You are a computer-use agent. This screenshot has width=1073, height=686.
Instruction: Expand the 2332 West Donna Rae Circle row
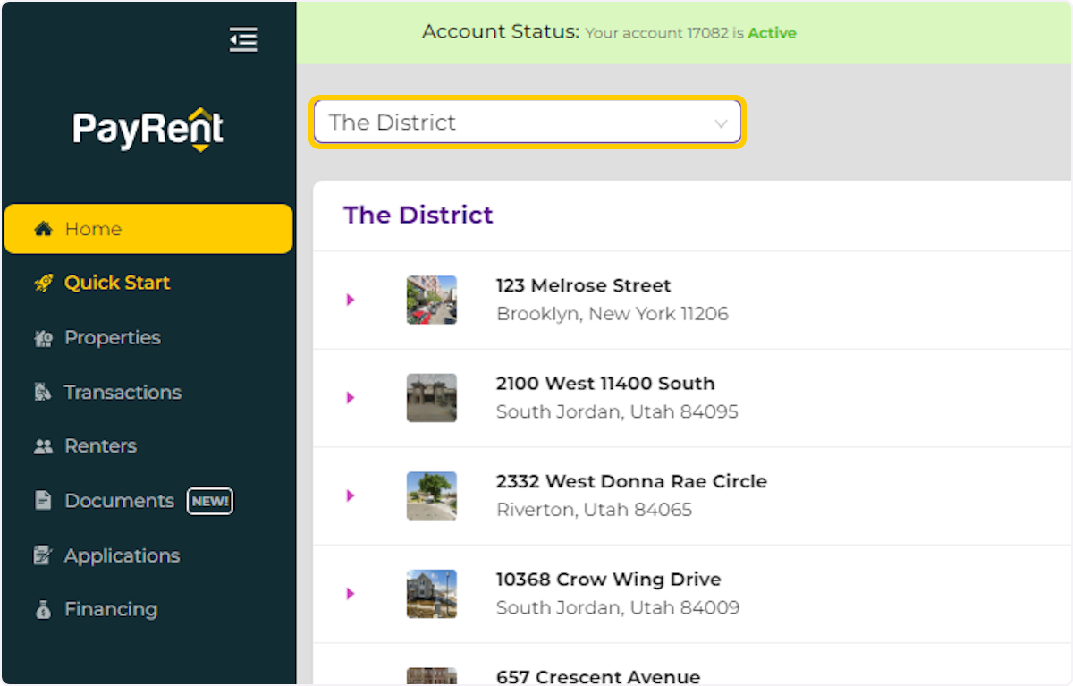coord(351,495)
